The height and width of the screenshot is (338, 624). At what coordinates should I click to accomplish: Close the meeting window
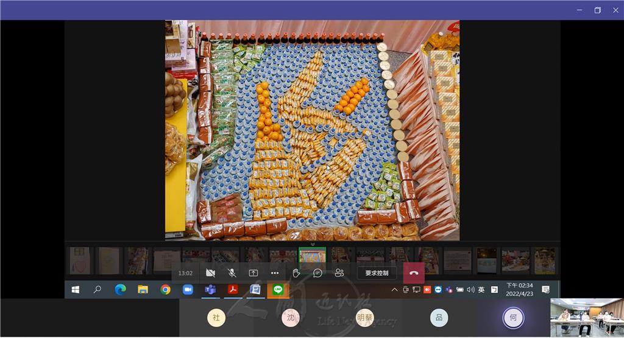tap(615, 10)
